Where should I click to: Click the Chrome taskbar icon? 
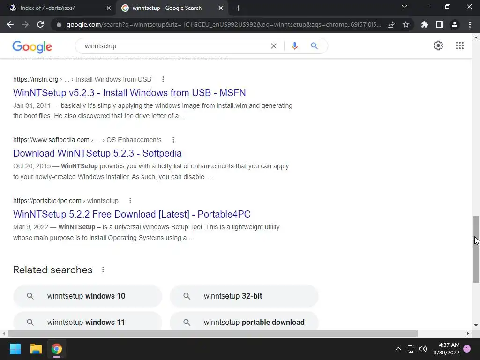point(57,349)
